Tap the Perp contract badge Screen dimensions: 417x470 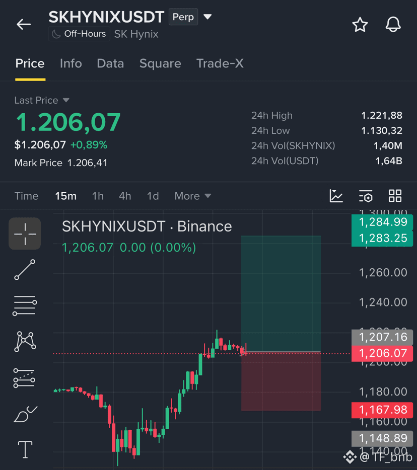click(183, 17)
